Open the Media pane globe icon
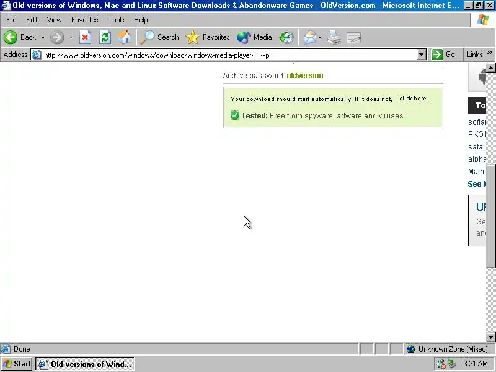Screen dimensions: 496x372 click(244, 37)
